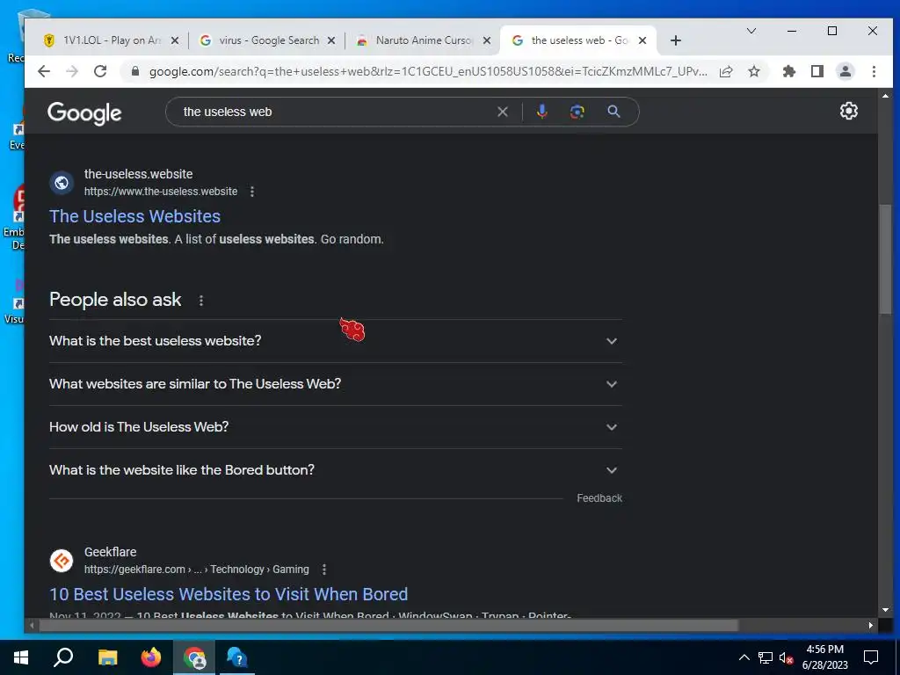Screen dimensions: 900x675
Task: Open a new browser tab
Action: click(676, 40)
